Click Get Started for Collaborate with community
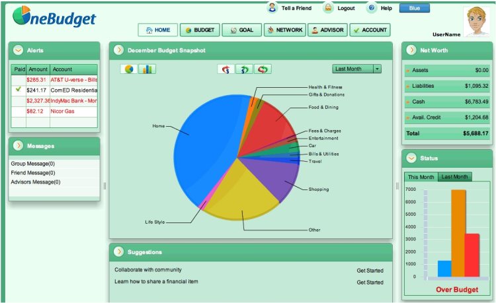Screen dimensions: 496x303 [370, 271]
